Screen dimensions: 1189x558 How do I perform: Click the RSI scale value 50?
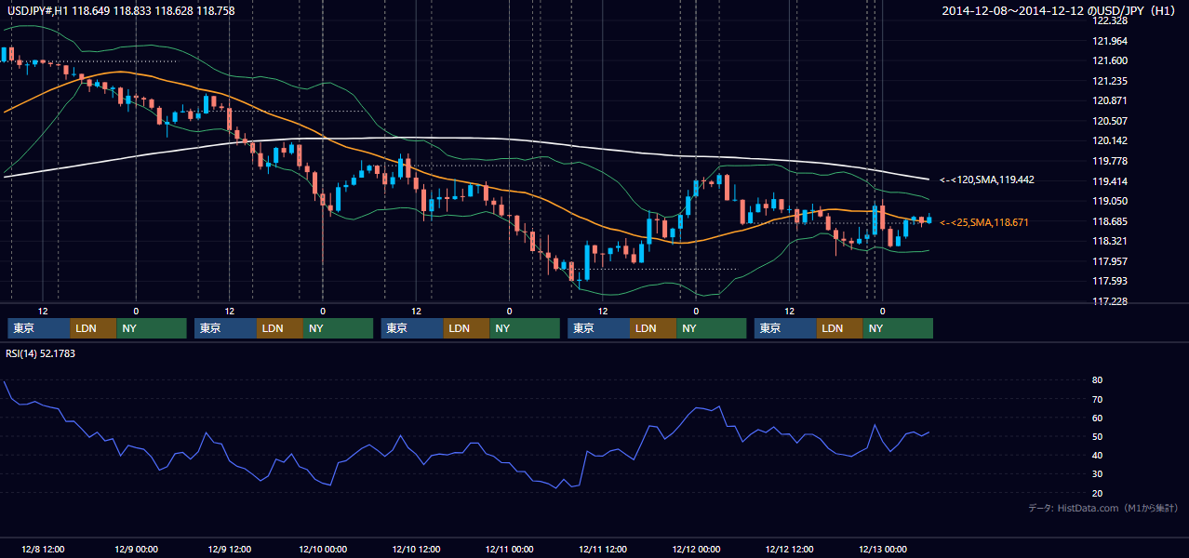(x=1098, y=436)
